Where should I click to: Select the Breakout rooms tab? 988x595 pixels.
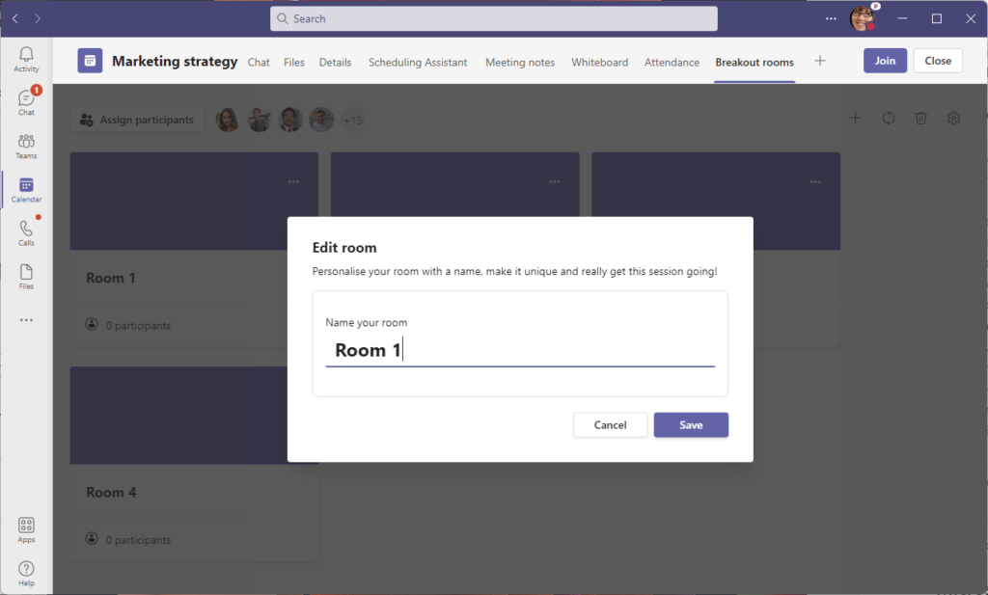point(755,63)
